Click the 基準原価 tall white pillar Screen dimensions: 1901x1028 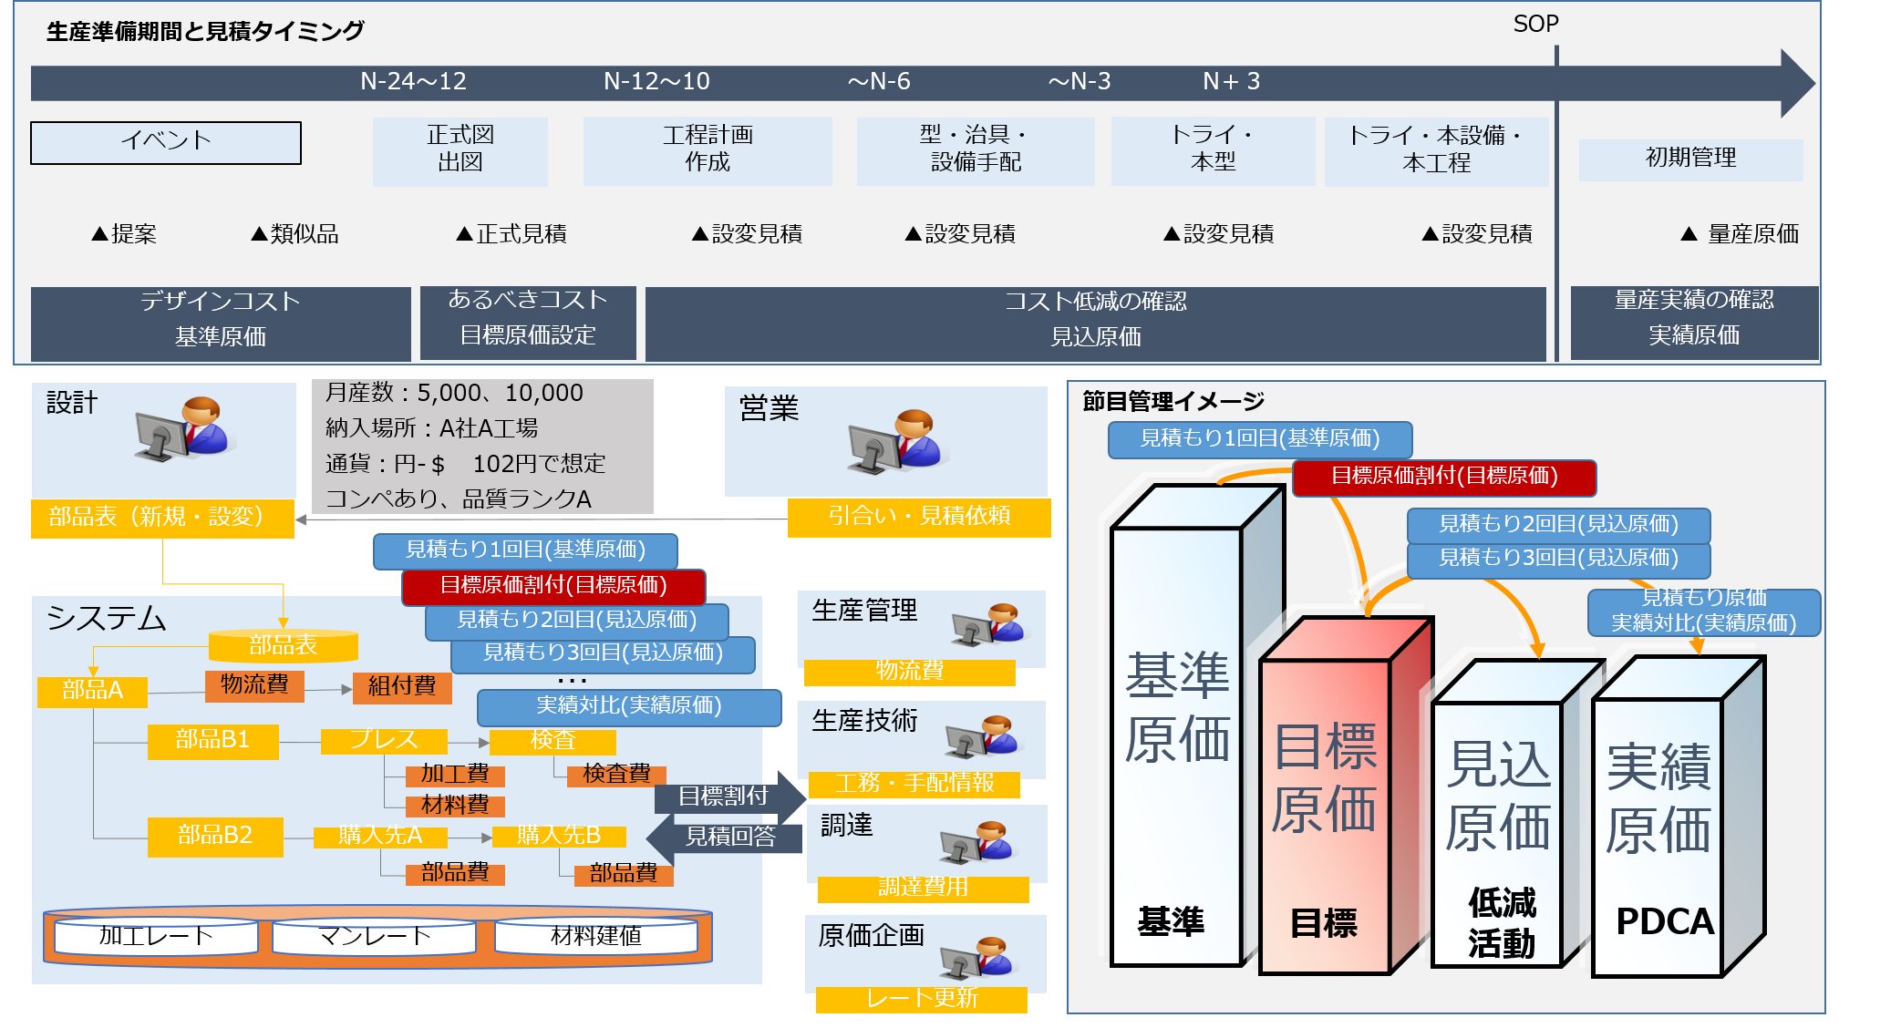[1176, 729]
